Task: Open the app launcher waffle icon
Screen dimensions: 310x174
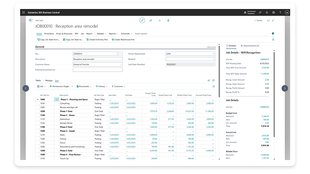Action: click(x=23, y=13)
